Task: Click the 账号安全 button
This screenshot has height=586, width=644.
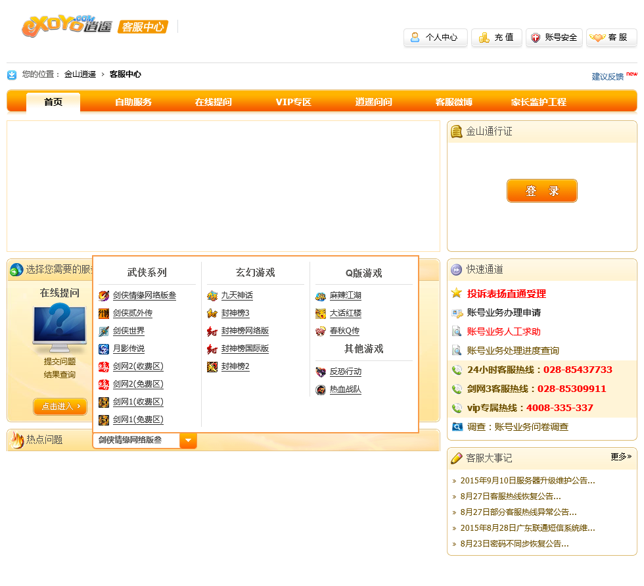Action: 554,37
